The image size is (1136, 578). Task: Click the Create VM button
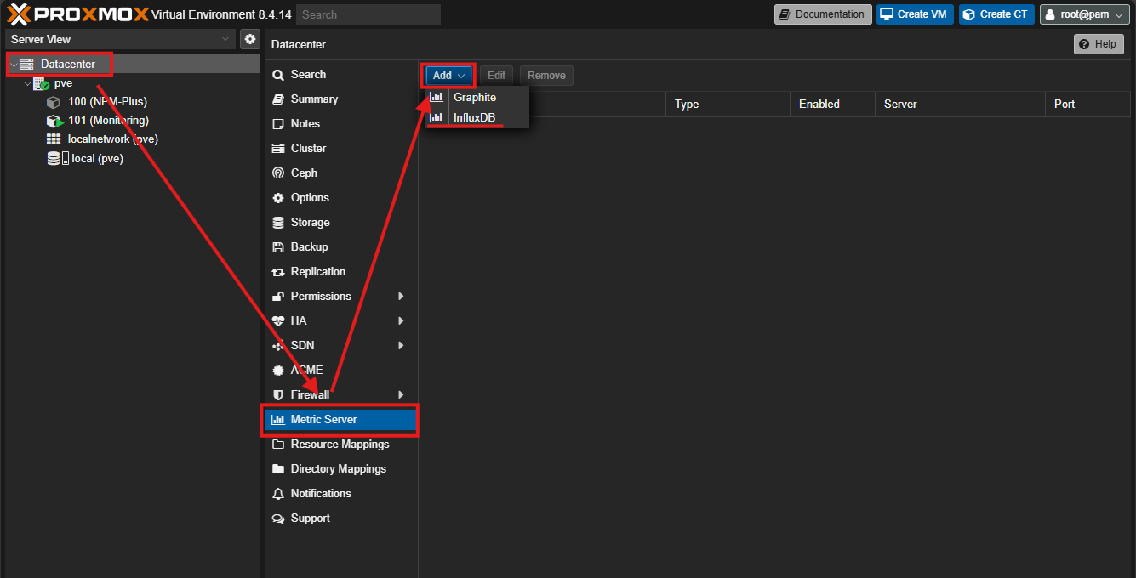point(915,14)
